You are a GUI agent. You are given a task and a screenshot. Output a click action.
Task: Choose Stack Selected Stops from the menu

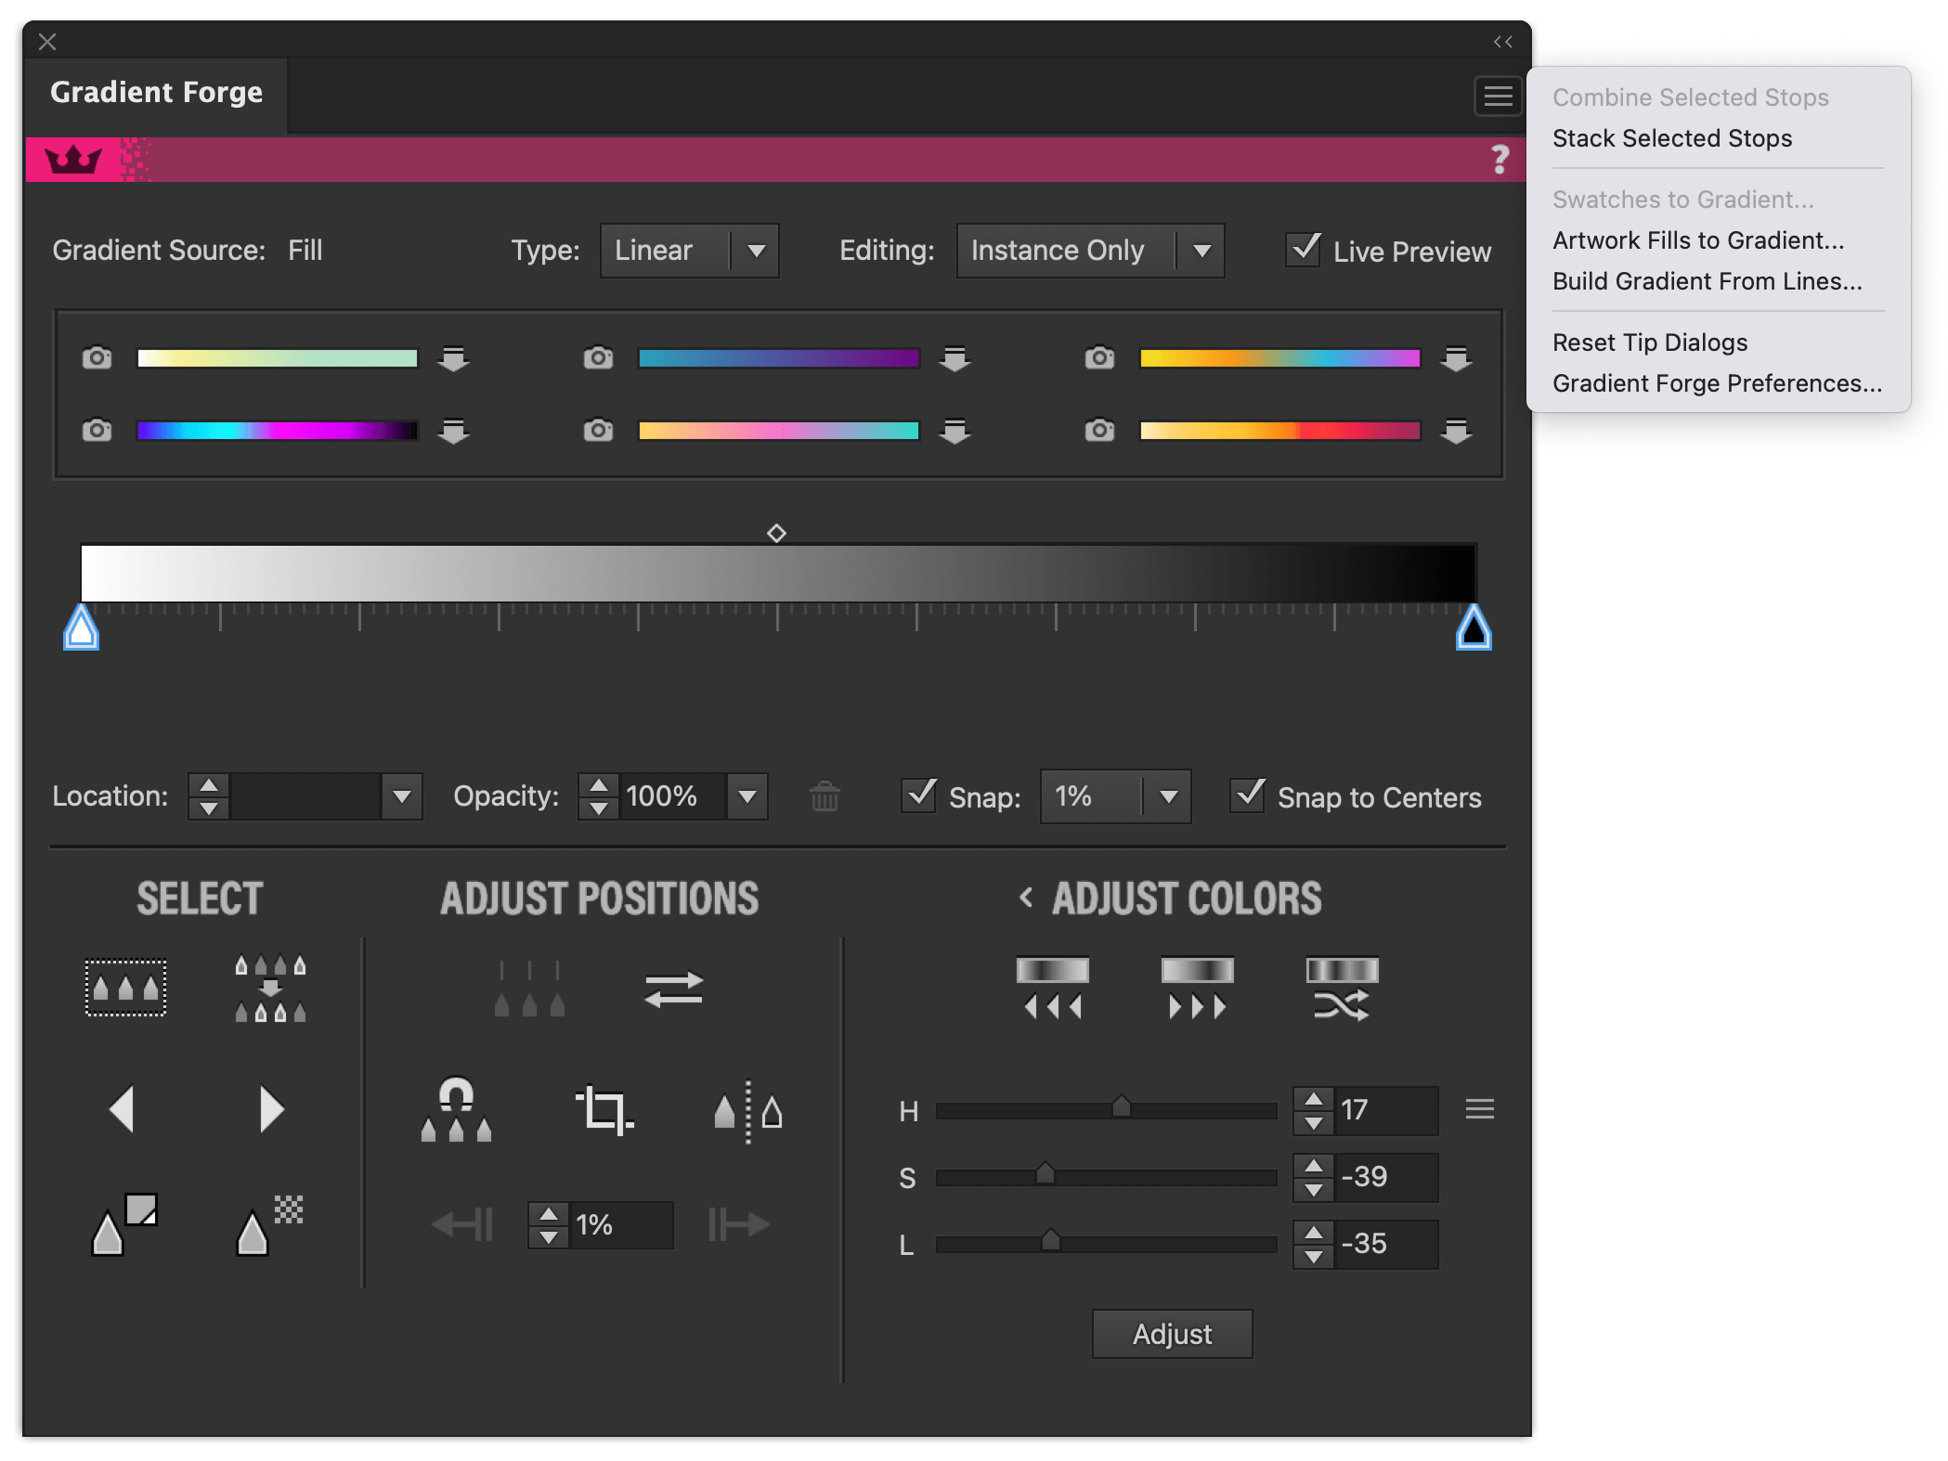click(1671, 137)
